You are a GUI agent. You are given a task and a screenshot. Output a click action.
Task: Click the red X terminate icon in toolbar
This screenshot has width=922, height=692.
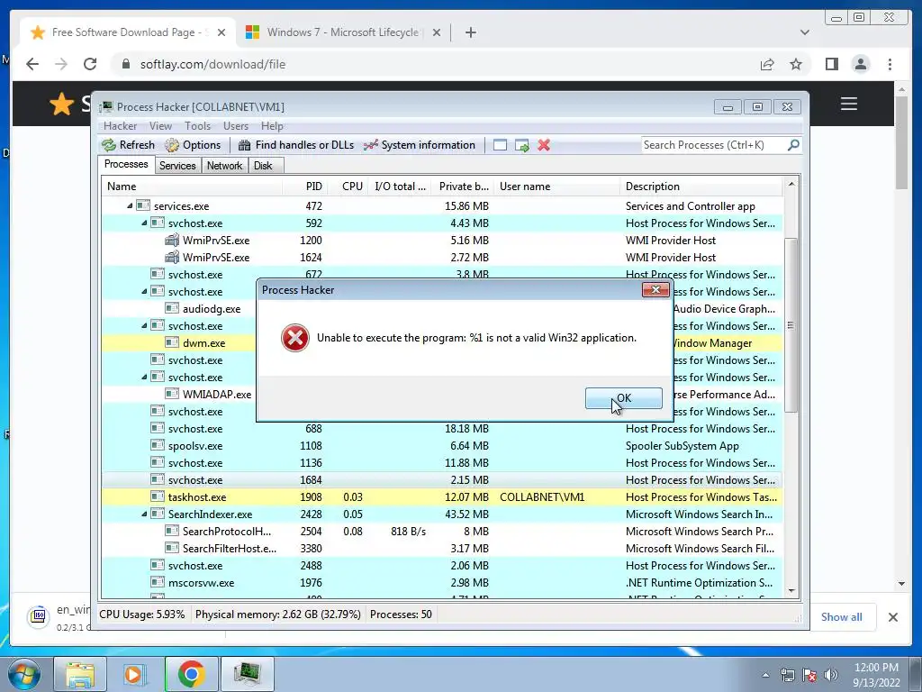click(x=544, y=145)
